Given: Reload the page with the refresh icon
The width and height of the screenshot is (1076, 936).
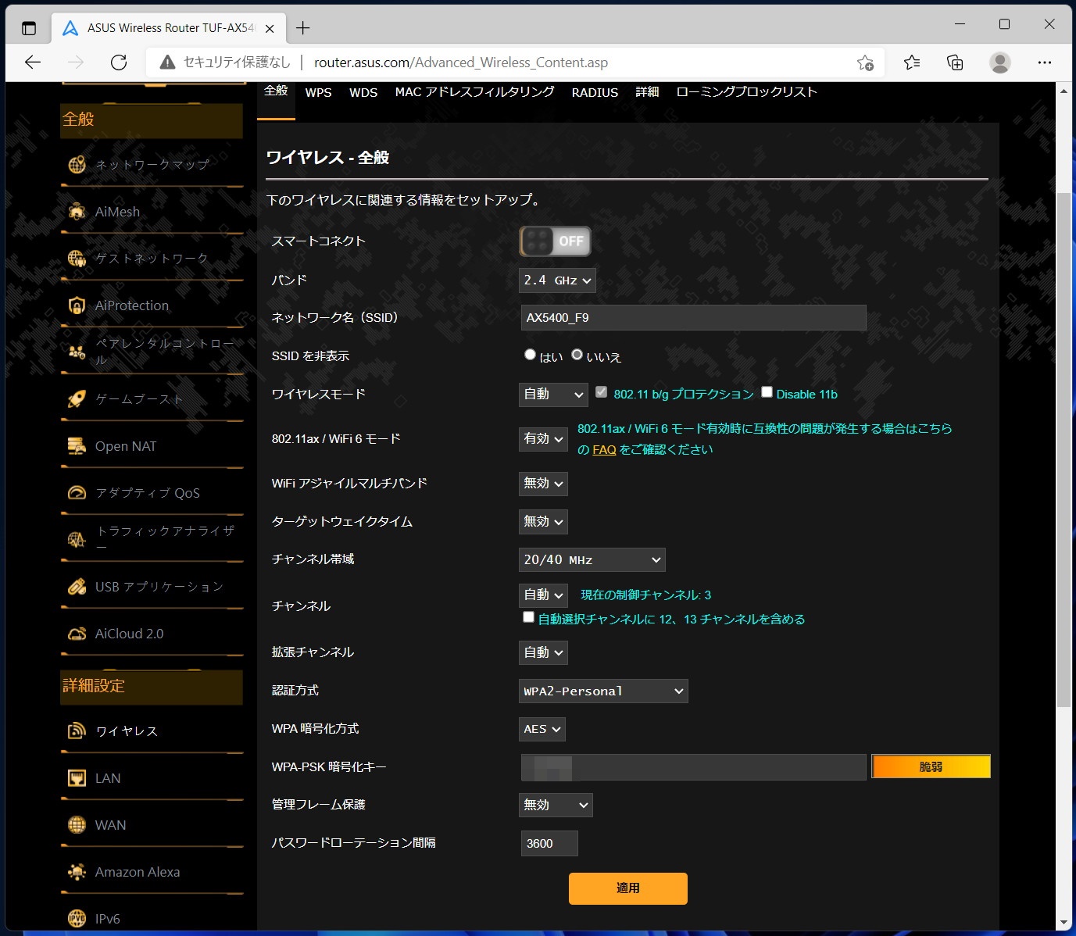Looking at the screenshot, I should [x=119, y=63].
